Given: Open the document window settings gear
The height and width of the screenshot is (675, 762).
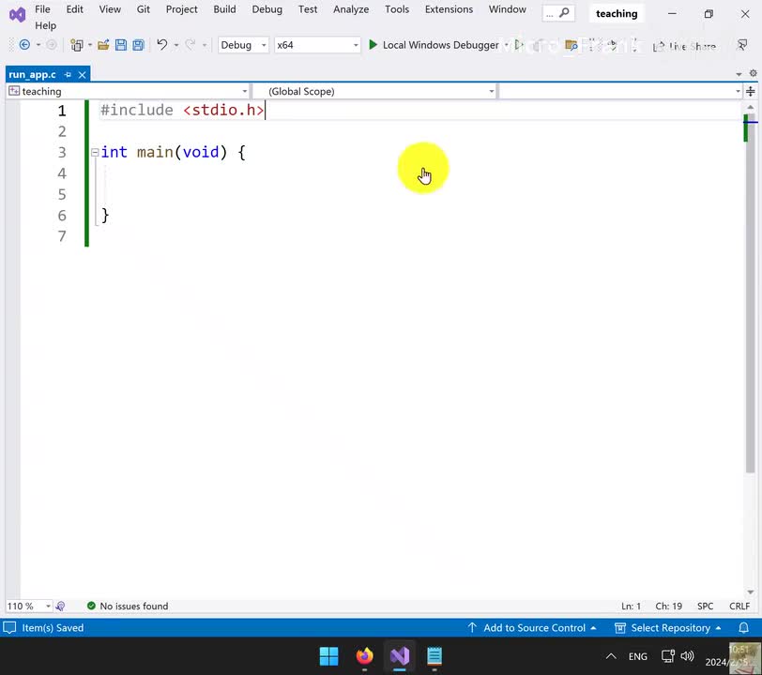Looking at the screenshot, I should click(753, 73).
